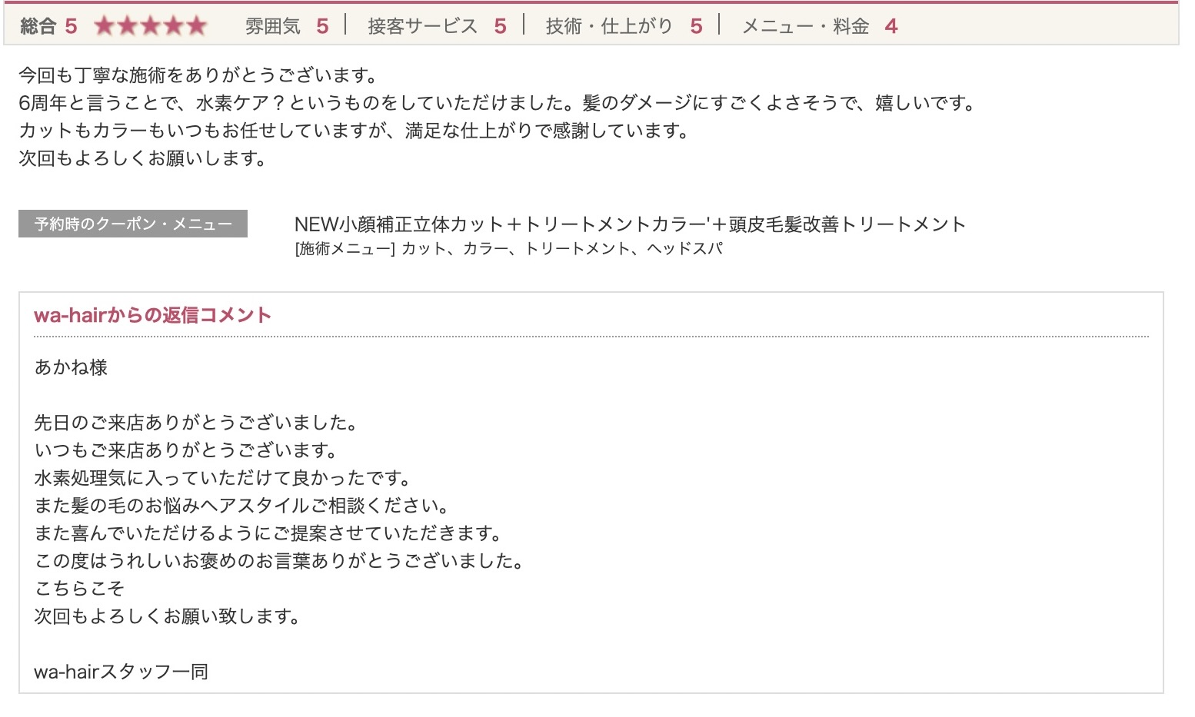Click the wa-hairスタッフ一同 signature
The width and height of the screenshot is (1195, 717).
tap(121, 672)
